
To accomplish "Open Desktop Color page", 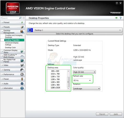I will point(10,47).
